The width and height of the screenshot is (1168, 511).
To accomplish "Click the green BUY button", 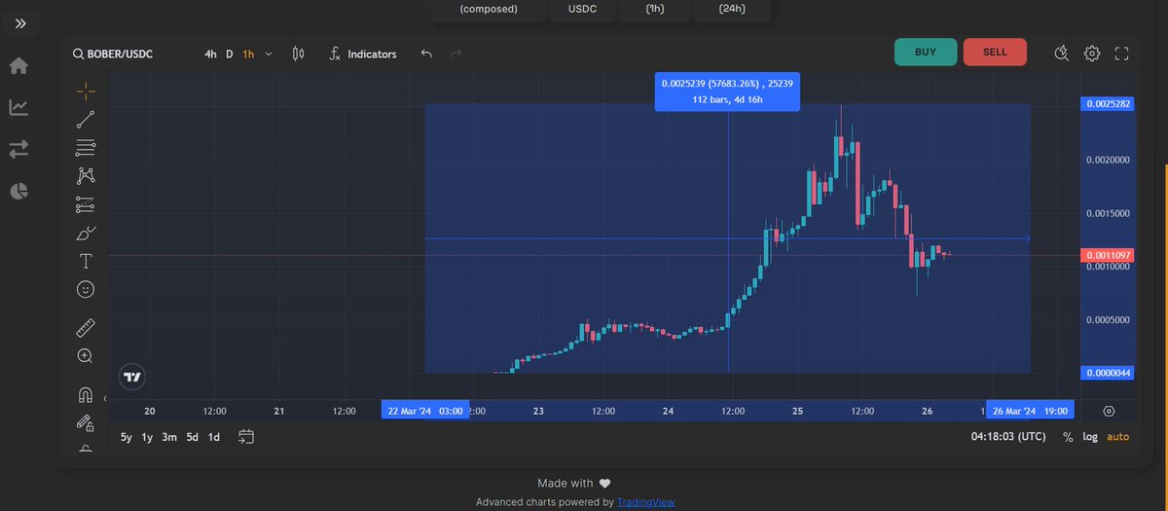I will tap(926, 52).
